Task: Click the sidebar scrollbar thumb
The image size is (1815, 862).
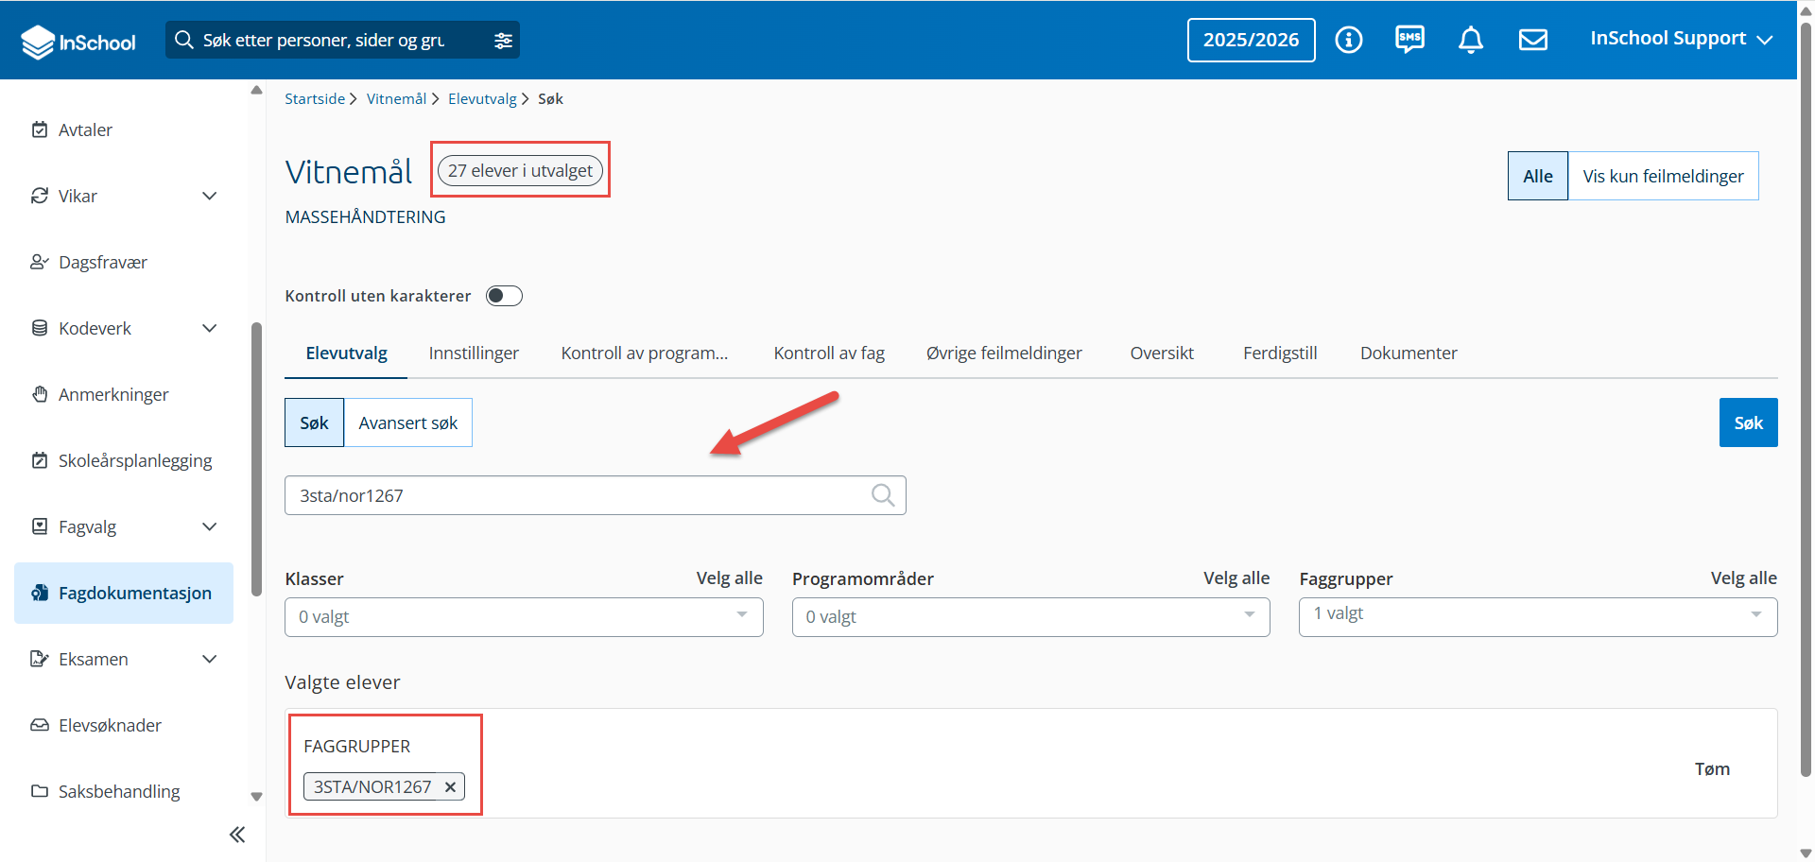Action: [x=256, y=459]
